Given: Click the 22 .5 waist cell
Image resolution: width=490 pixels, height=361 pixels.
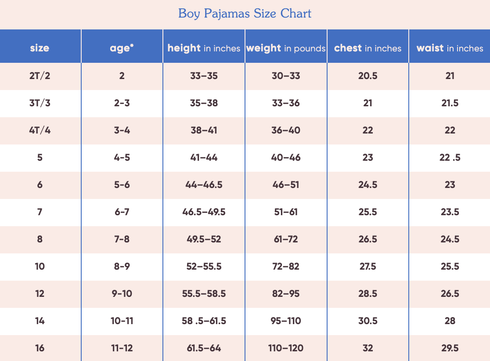Looking at the screenshot, I should (450, 158).
